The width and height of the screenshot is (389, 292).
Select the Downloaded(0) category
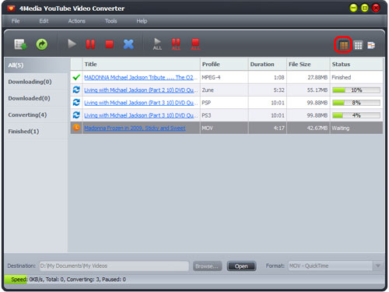pyautogui.click(x=37, y=98)
